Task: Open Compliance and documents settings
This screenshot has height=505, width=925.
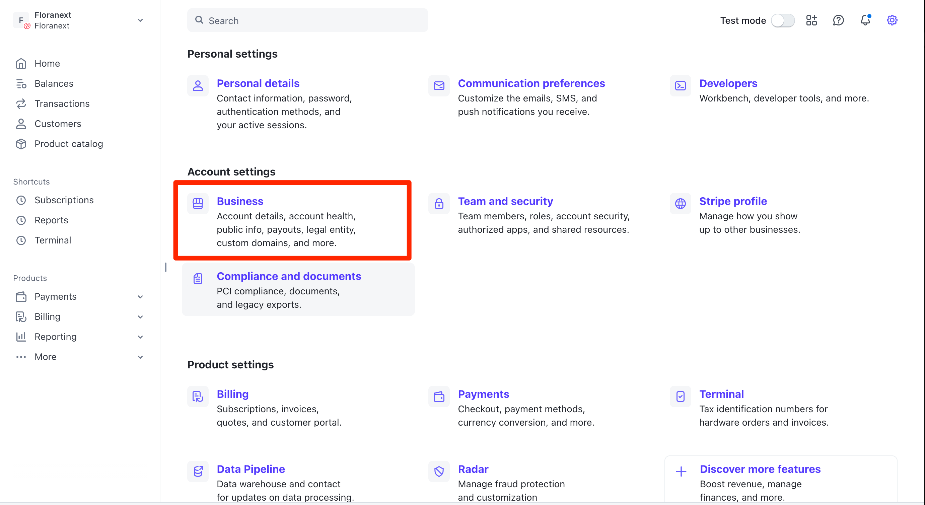Action: point(289,276)
